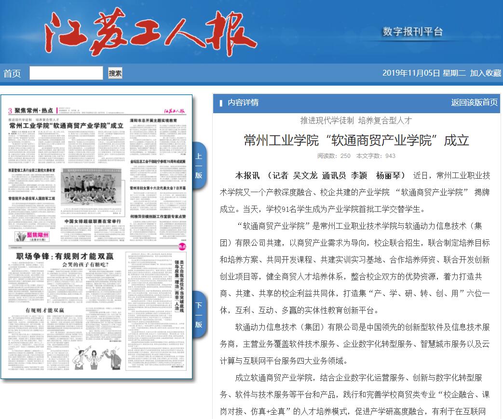This screenshot has width=503, height=419.
Task: Open thumbnail article 会哭的孩子有糖吃?
Action: pyautogui.click(x=85, y=264)
